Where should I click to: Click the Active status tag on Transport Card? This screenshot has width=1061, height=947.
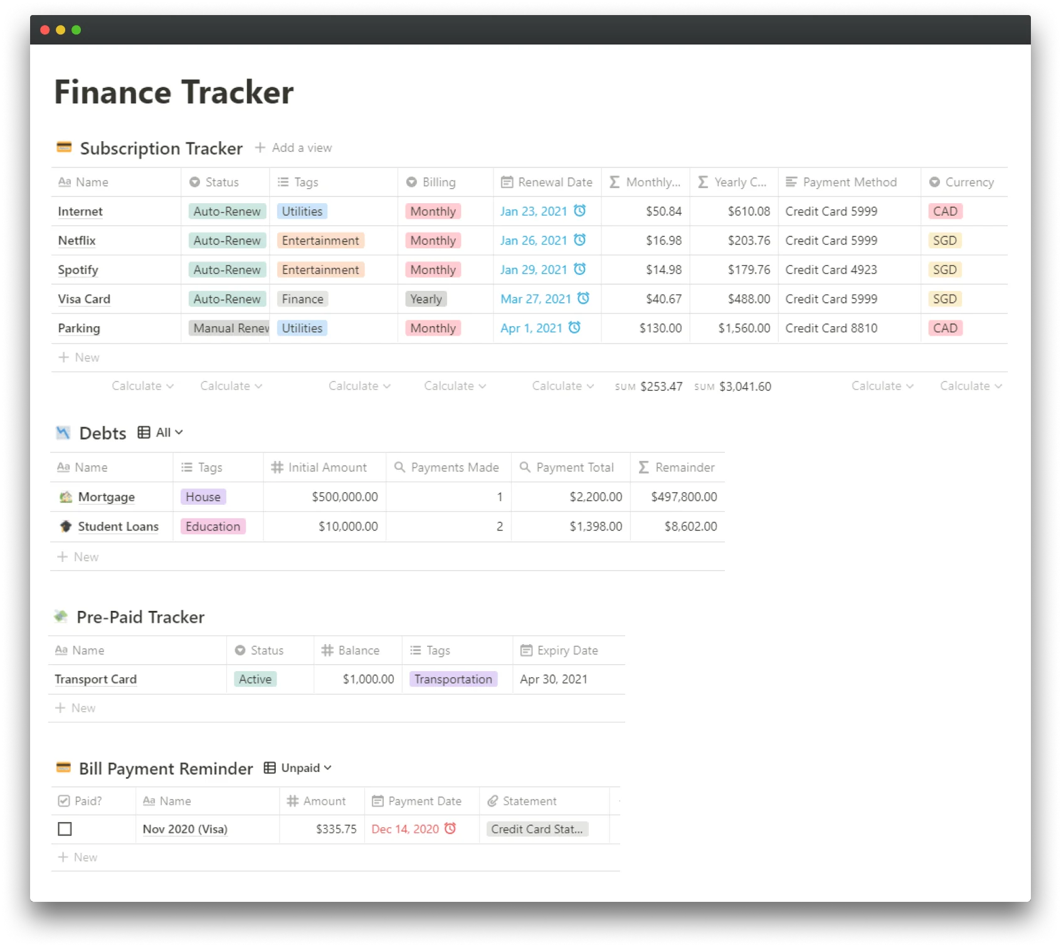pyautogui.click(x=255, y=679)
